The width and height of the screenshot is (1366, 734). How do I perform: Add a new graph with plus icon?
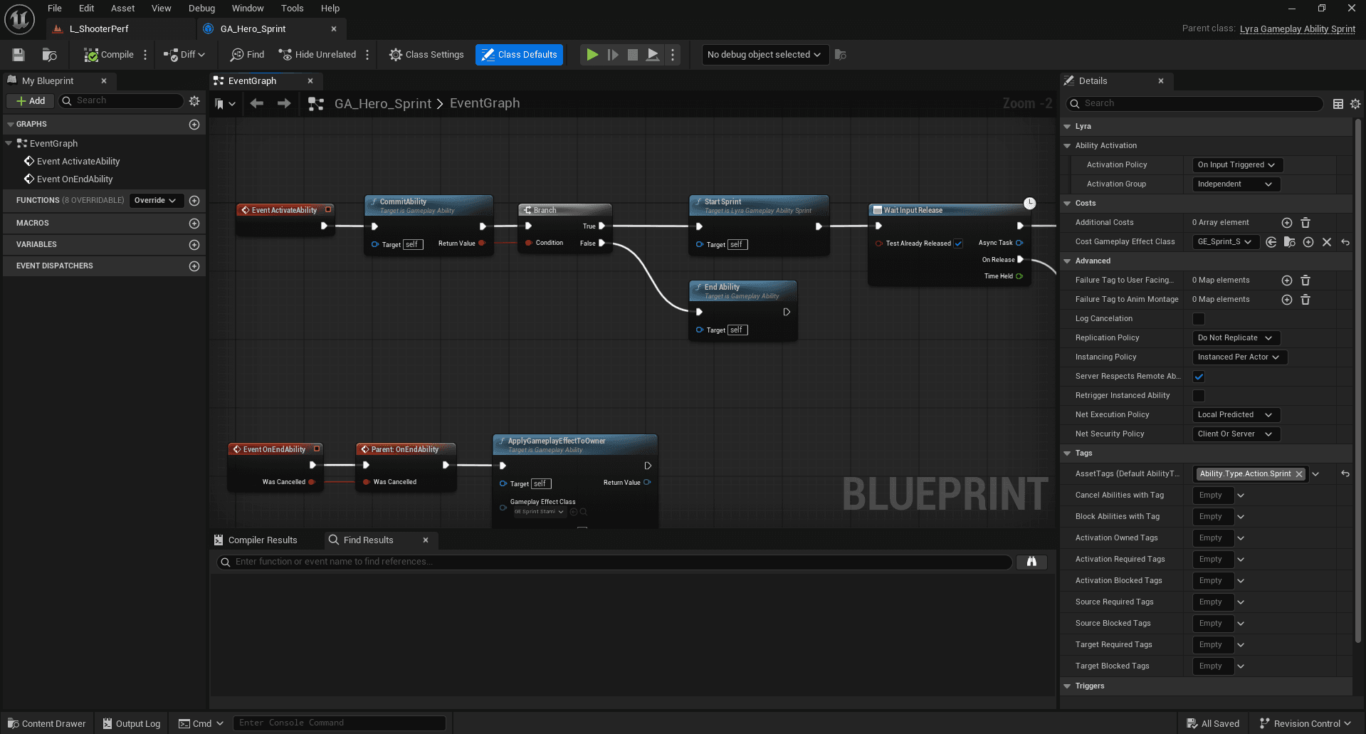click(x=194, y=125)
